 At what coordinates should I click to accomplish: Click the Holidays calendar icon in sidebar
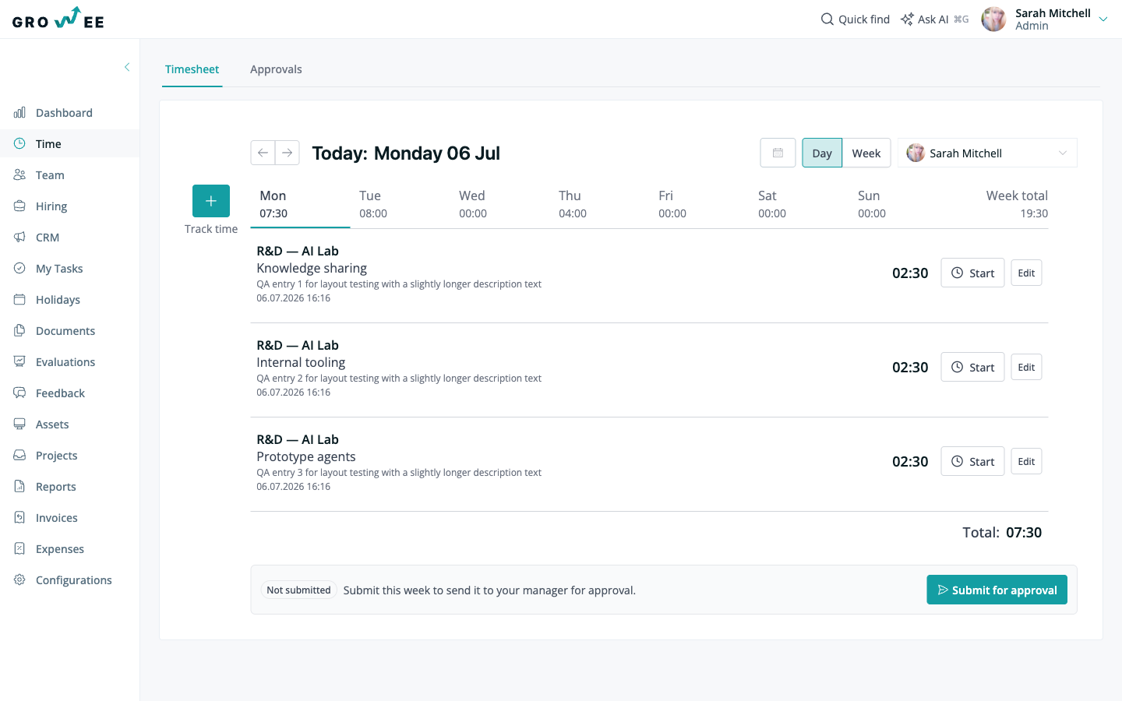(x=19, y=299)
